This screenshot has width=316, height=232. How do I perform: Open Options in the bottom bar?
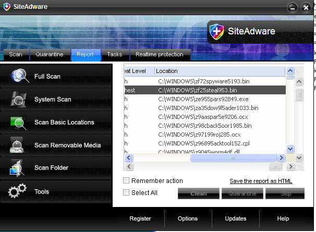pos(188,218)
